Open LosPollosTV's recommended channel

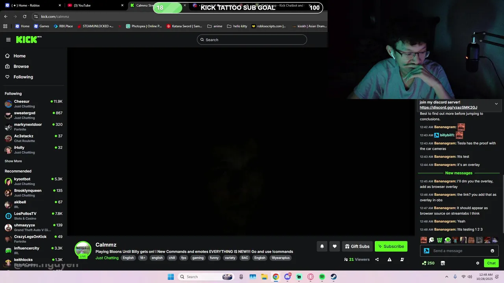click(33, 216)
